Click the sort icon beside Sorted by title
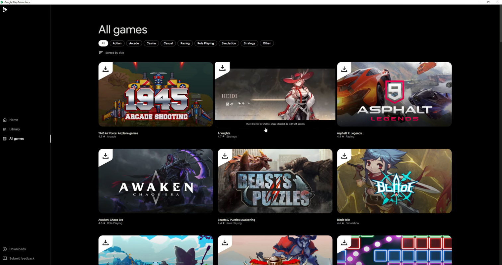 tap(101, 53)
